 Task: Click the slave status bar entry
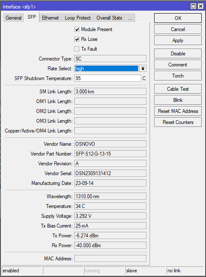click(x=145, y=271)
